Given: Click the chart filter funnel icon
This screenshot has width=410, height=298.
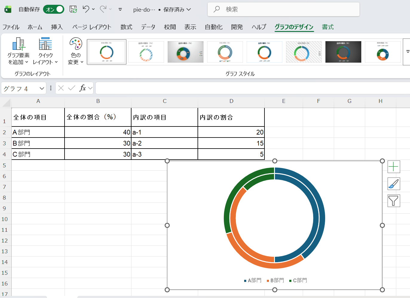Looking at the screenshot, I should click(394, 200).
